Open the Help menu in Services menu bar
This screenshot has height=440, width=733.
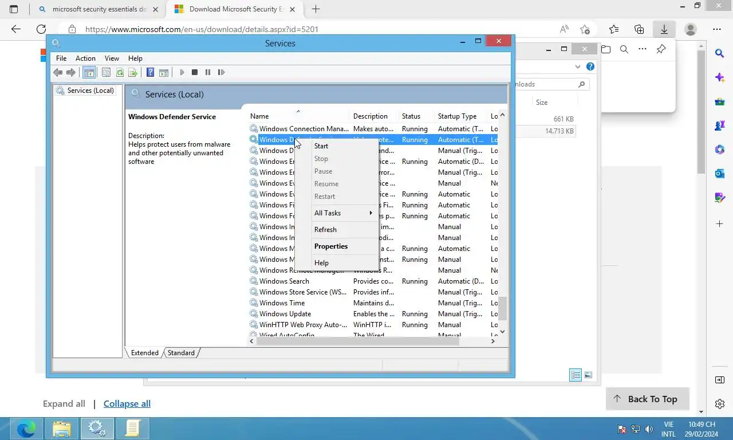click(x=135, y=58)
